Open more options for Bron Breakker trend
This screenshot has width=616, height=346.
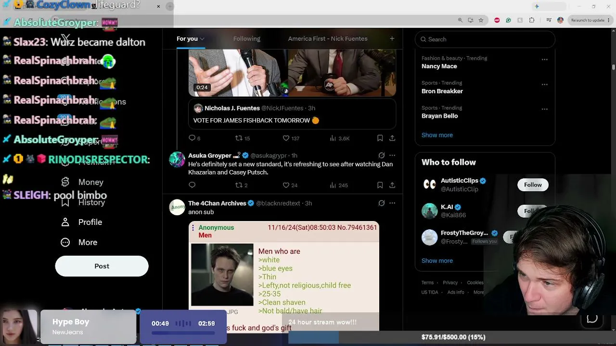[x=545, y=85]
